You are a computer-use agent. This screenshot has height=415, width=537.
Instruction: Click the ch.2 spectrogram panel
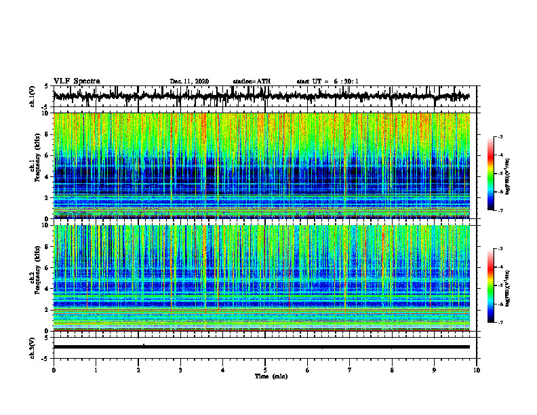click(x=261, y=278)
